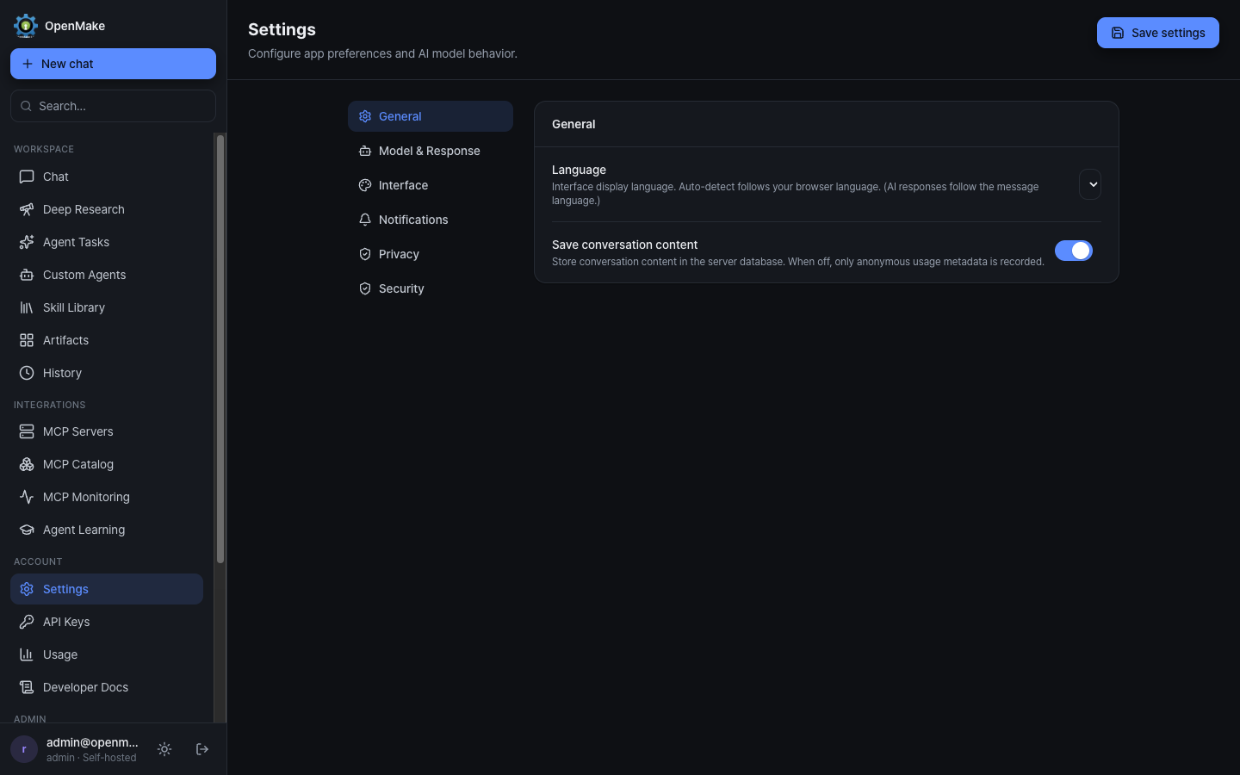The image size is (1240, 775).
Task: Go to MCP Monitoring
Action: click(107, 497)
